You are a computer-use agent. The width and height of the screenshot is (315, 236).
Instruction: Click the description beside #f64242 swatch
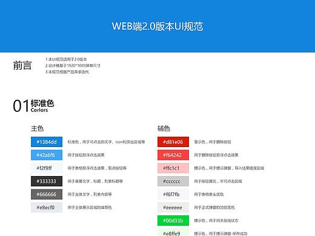coord(216,155)
